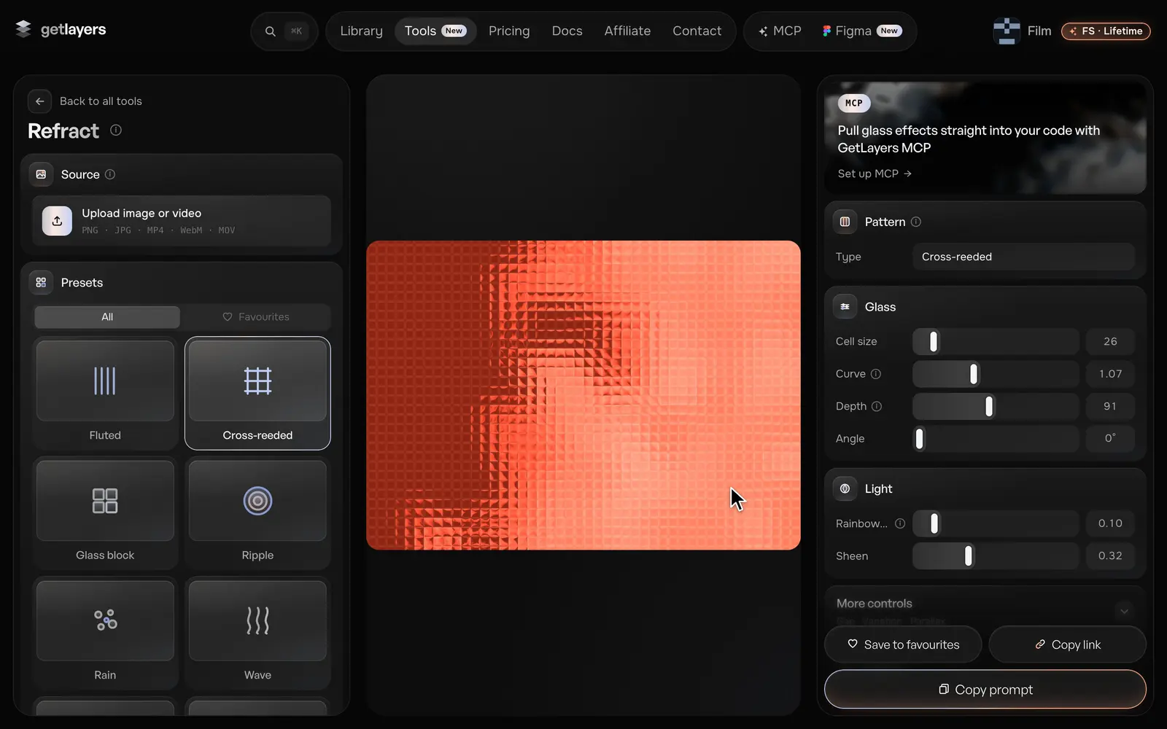Click the Copy prompt button
This screenshot has height=729, width=1167.
(x=985, y=690)
